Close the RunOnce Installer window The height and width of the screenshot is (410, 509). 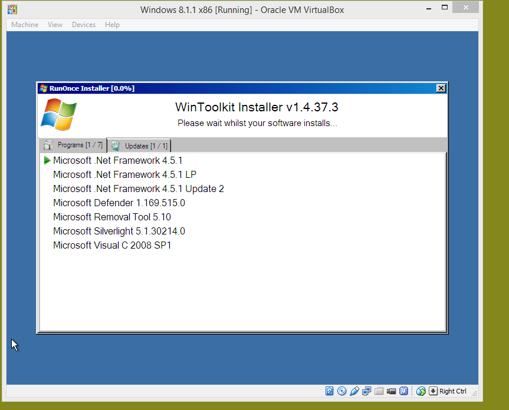pyautogui.click(x=441, y=88)
